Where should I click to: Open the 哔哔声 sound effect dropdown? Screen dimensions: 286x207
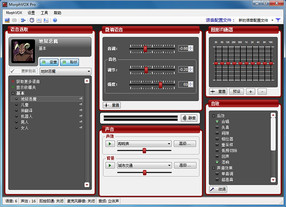[x=144, y=144]
